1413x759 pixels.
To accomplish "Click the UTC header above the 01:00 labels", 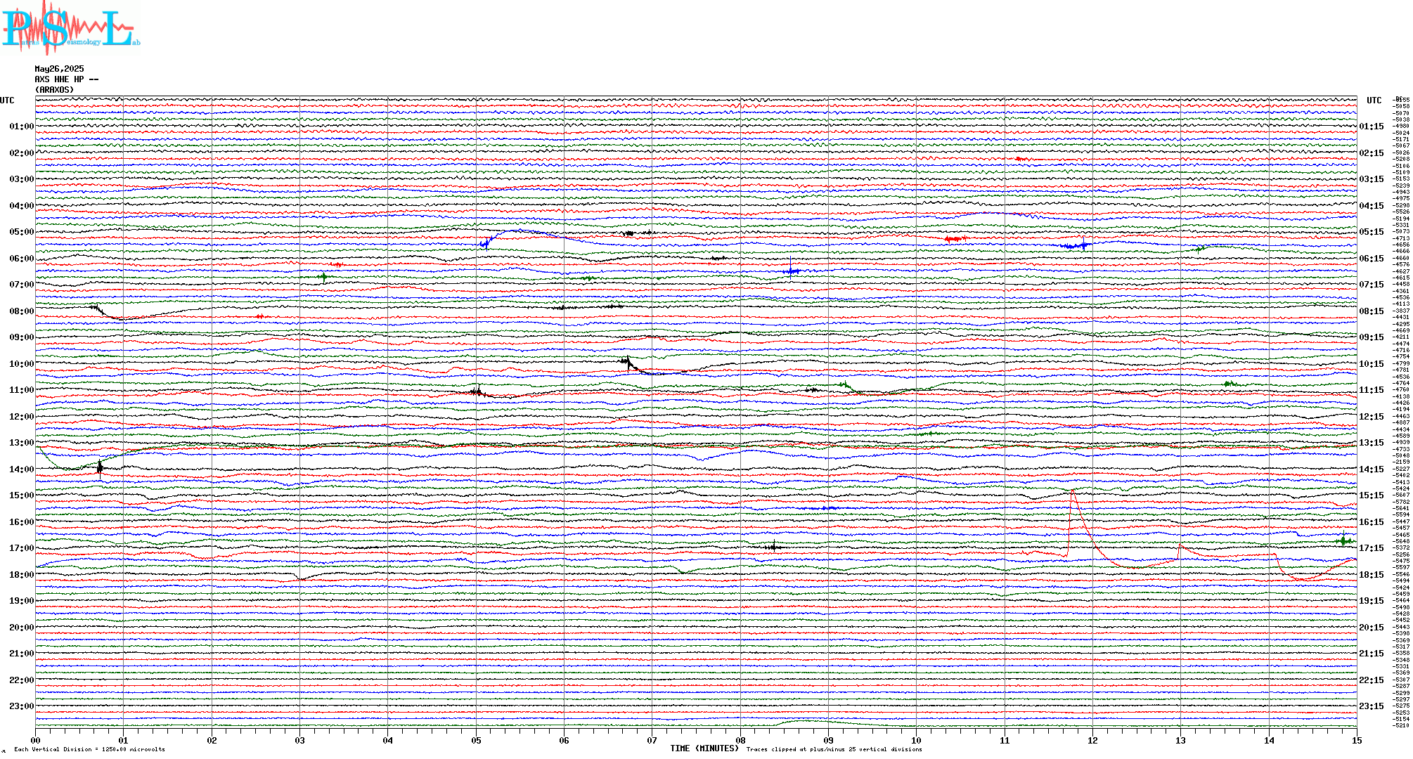I will pos(7,100).
